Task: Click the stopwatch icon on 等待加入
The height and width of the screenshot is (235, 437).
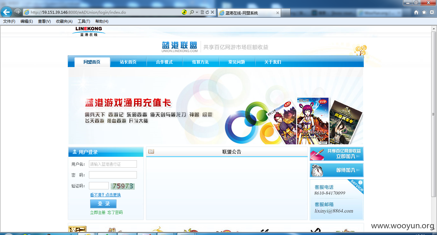Action: pyautogui.click(x=317, y=171)
